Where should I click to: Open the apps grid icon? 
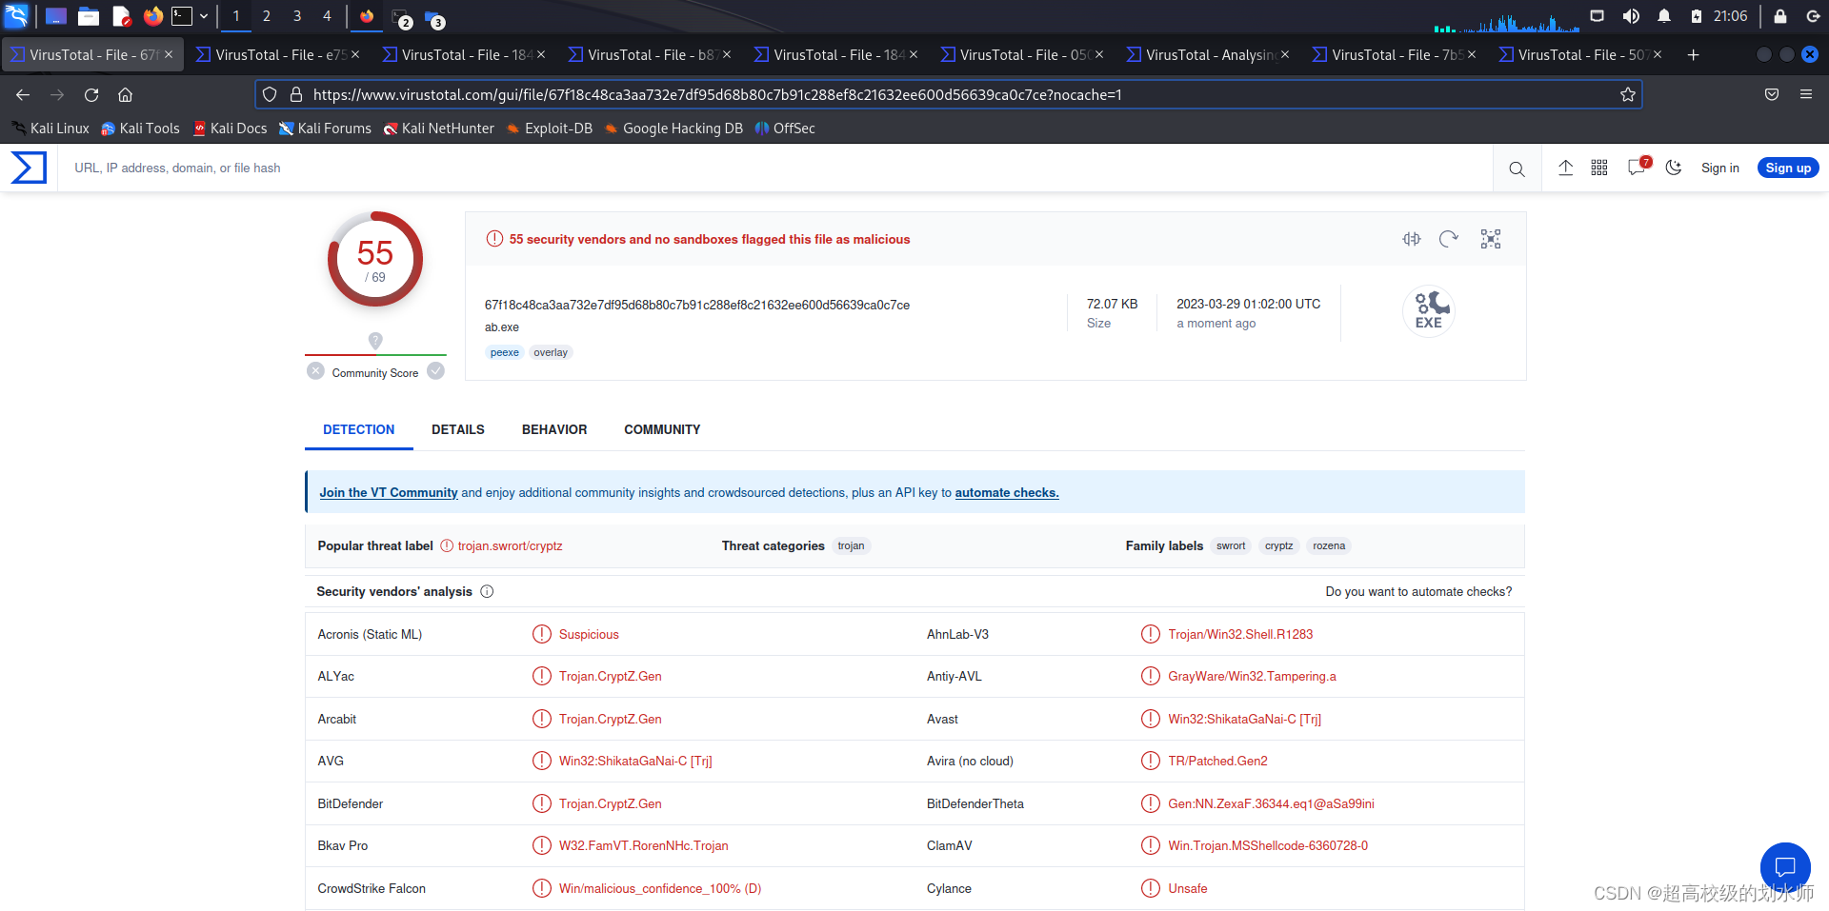1599,168
